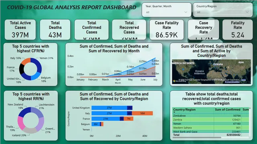Click the Total Deaths 43M card

click(55, 30)
